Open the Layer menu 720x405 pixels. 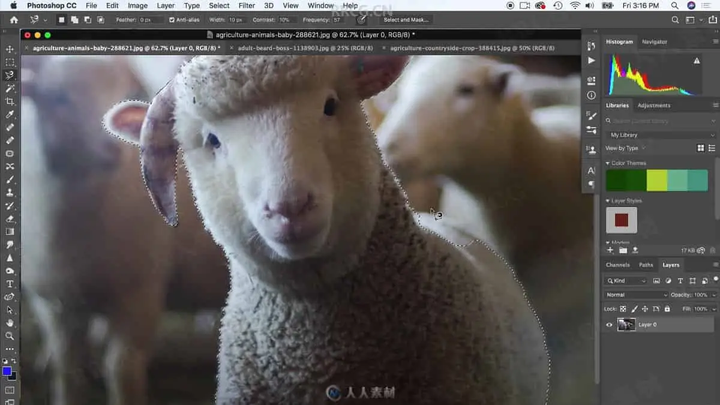(x=166, y=5)
